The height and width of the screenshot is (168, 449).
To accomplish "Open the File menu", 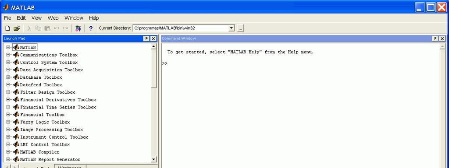I will click(7, 17).
